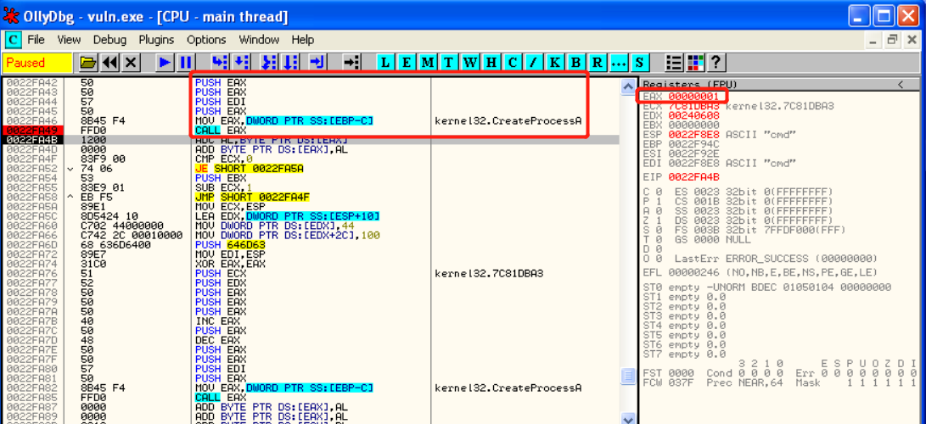Run the program with the play icon
Image resolution: width=926 pixels, height=424 pixels.
pos(165,63)
